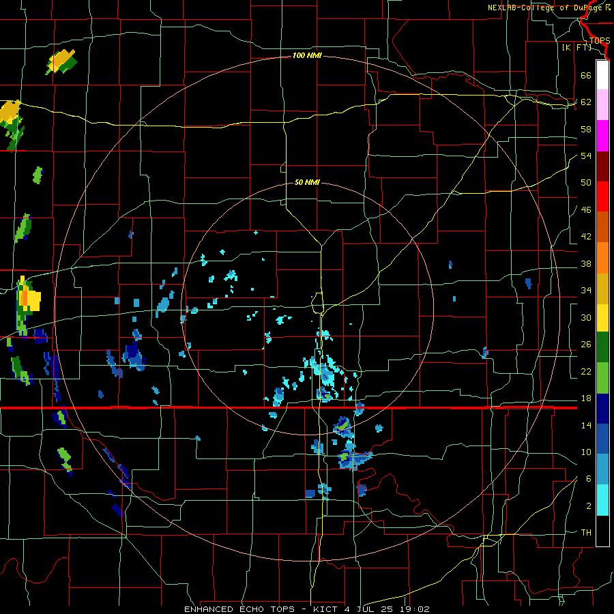Click the legend value "34"
Image resolution: width=614 pixels, height=614 pixels.
click(x=586, y=291)
